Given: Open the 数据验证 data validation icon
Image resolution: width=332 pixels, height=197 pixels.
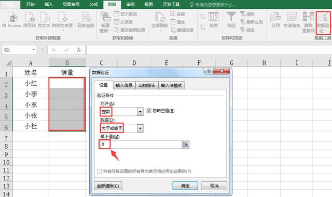Looking at the screenshot, I should (323, 17).
